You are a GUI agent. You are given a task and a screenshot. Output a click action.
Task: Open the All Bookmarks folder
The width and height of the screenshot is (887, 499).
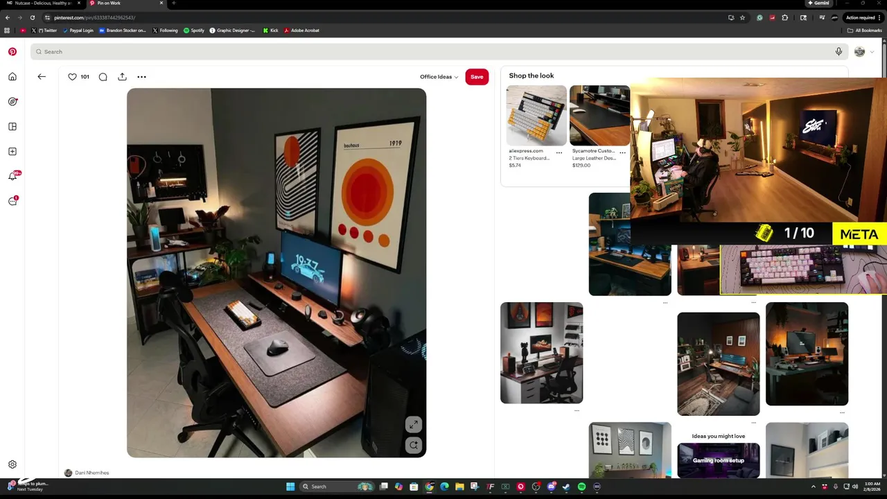point(864,30)
